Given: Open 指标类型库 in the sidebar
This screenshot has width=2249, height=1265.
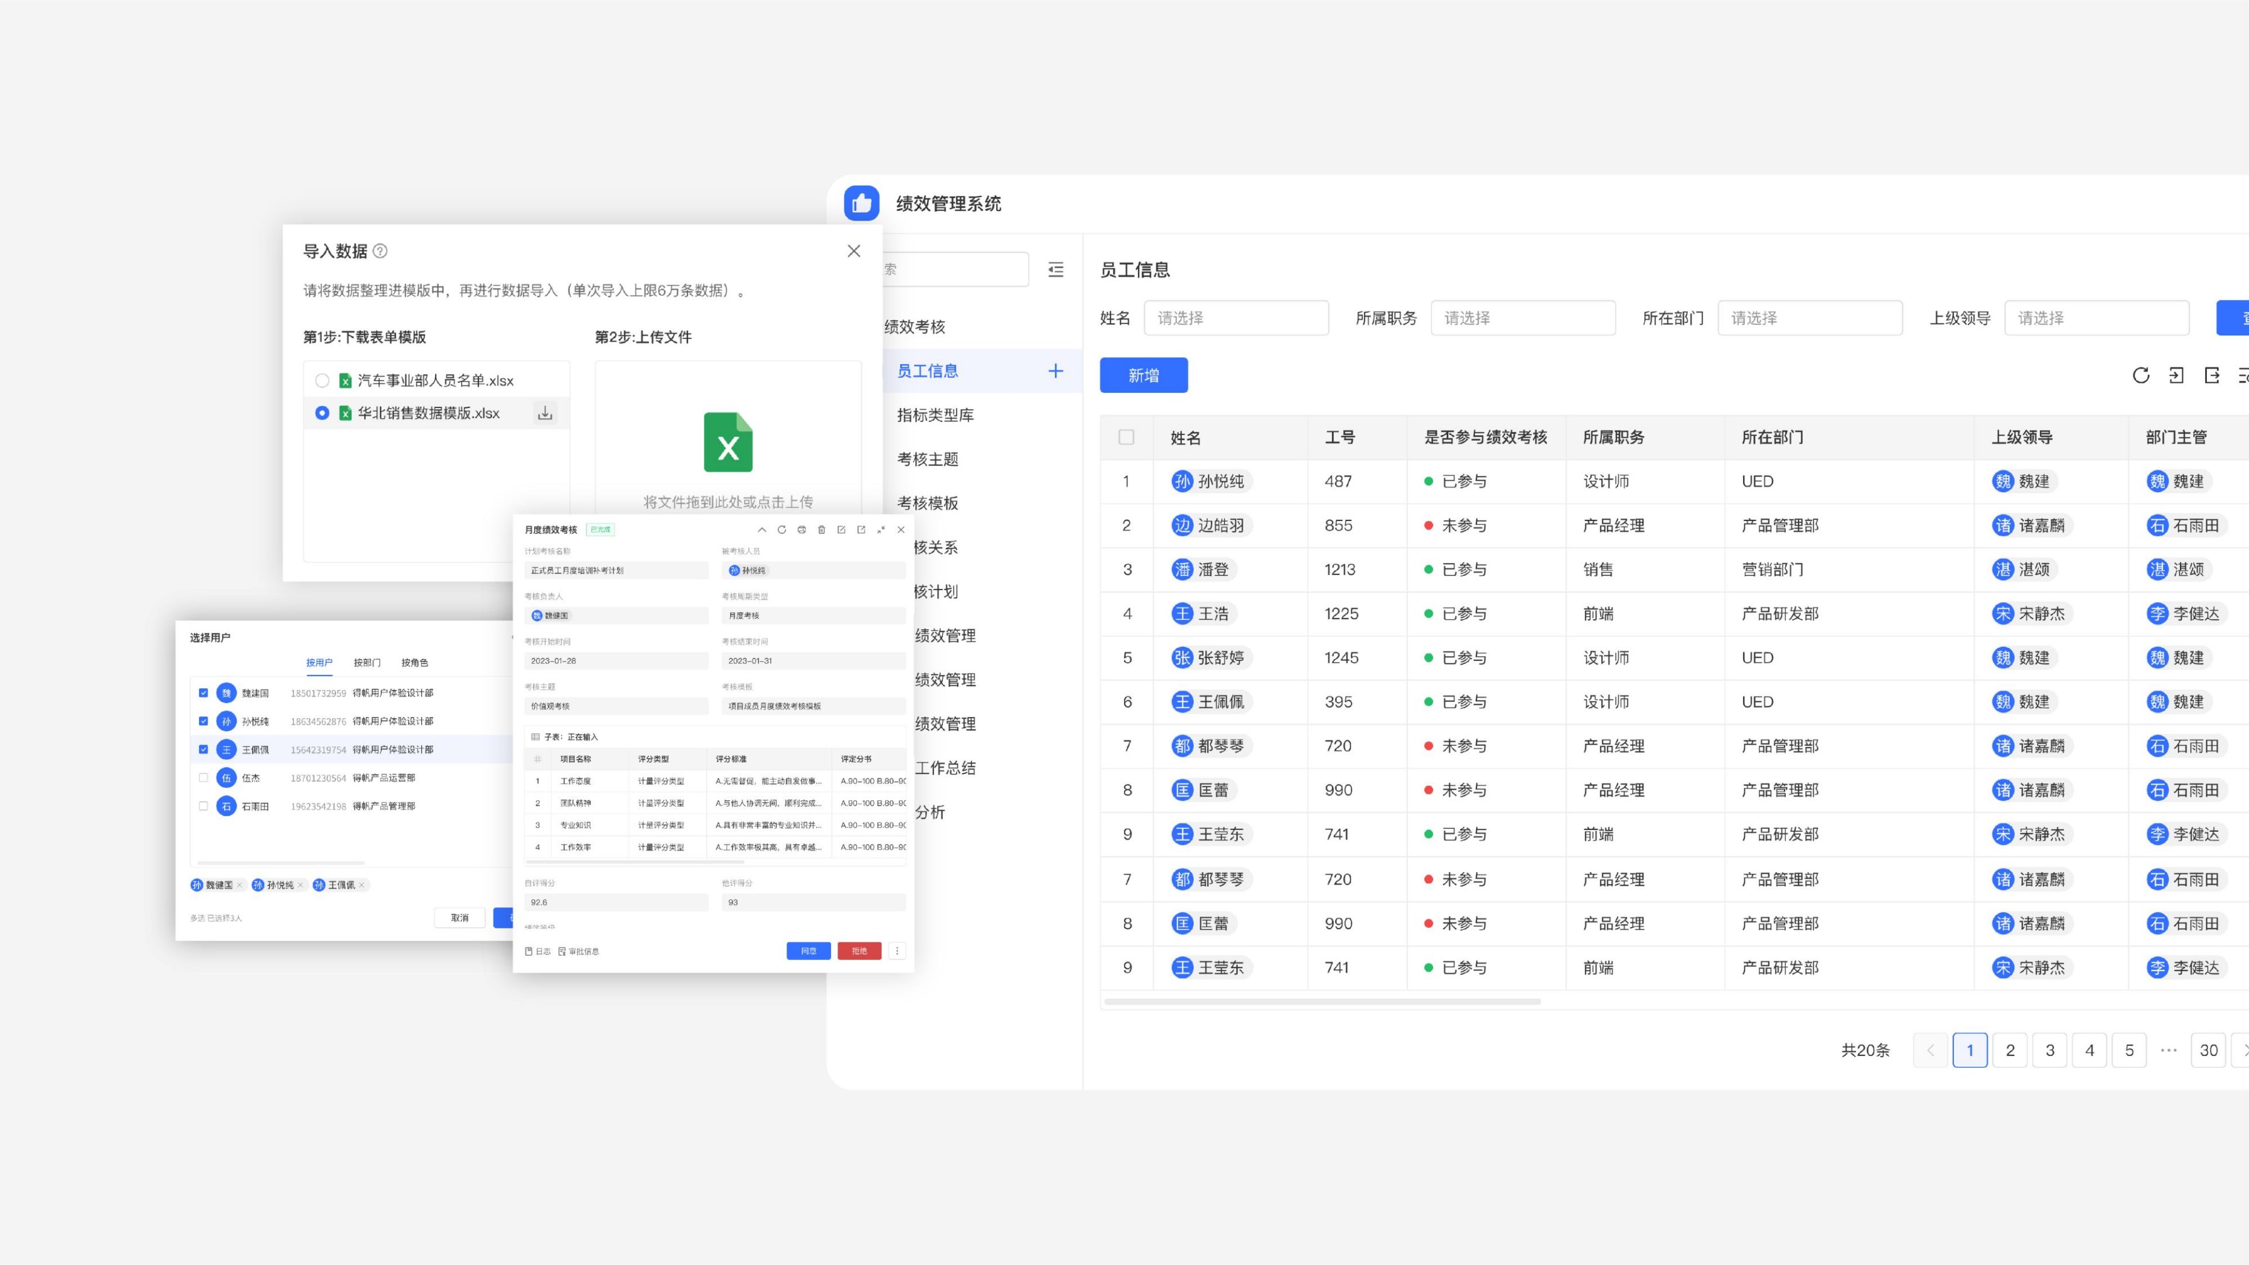Looking at the screenshot, I should pos(935,415).
